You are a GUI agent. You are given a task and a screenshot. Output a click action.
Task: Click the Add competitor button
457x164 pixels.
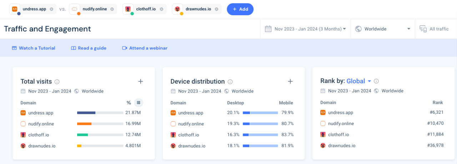click(240, 9)
